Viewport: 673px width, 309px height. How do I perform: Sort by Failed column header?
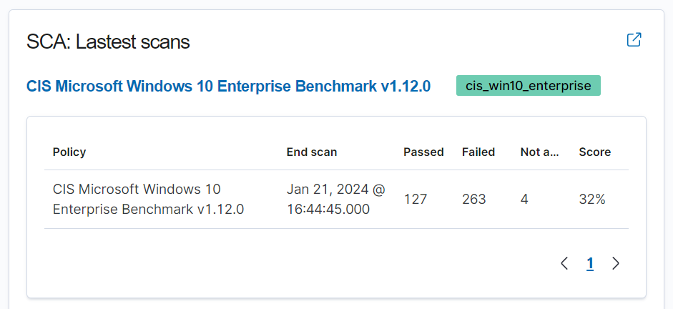(478, 152)
